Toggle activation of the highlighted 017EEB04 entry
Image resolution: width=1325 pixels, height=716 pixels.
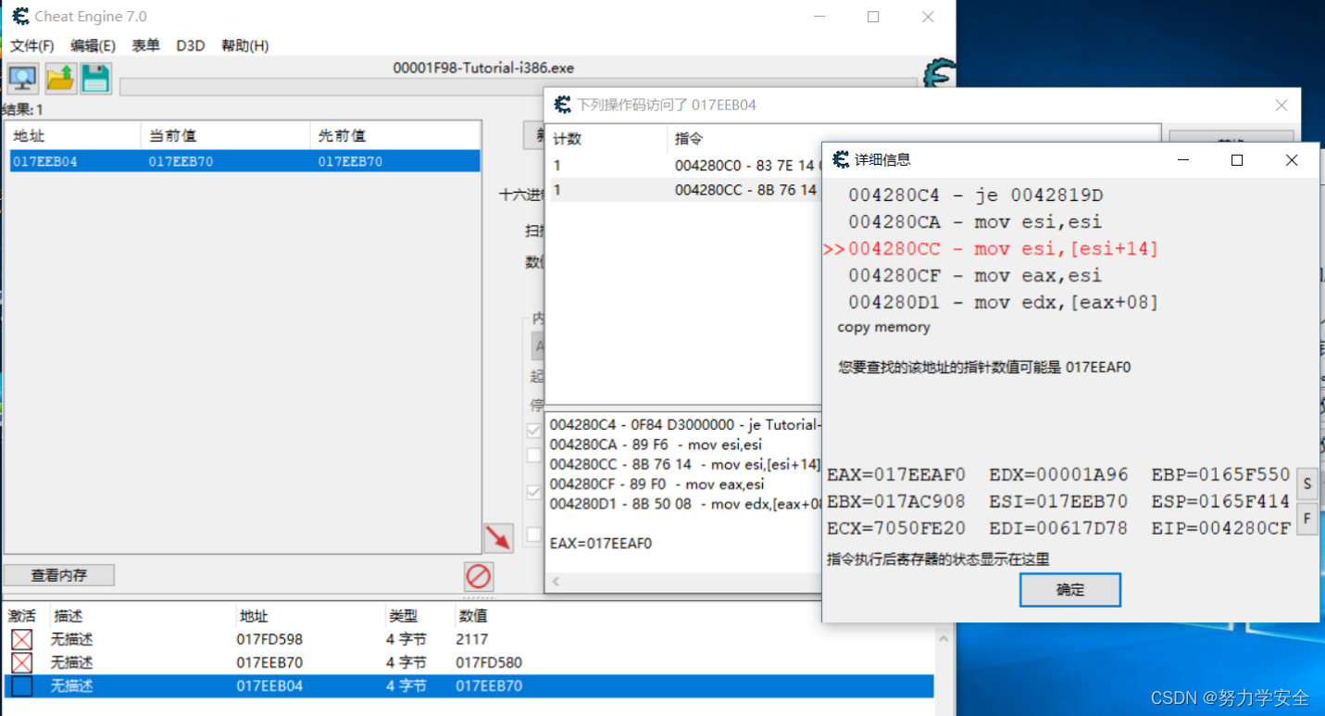click(x=23, y=685)
